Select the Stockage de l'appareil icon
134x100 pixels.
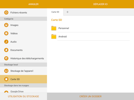6,71
